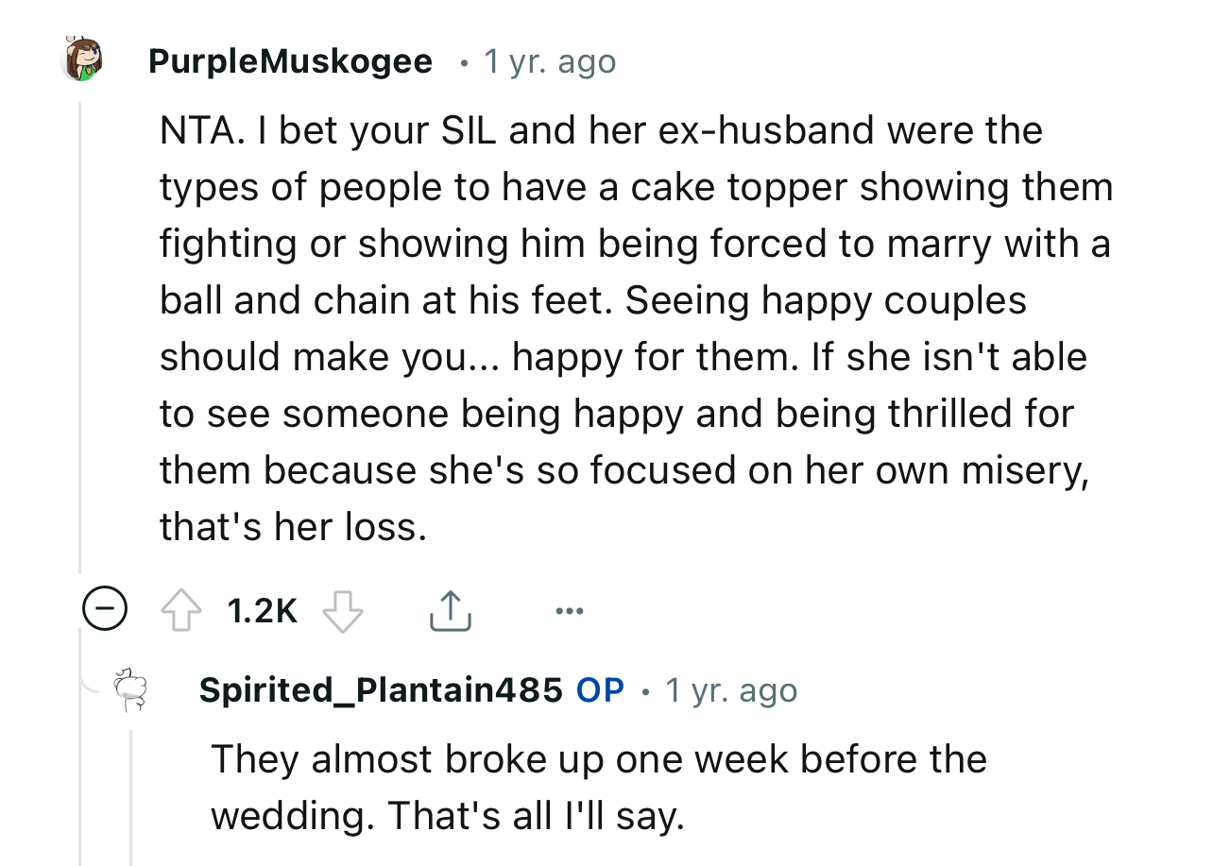Click PurpleMuskogee's profile avatar
This screenshot has height=866, width=1213.
click(81, 59)
